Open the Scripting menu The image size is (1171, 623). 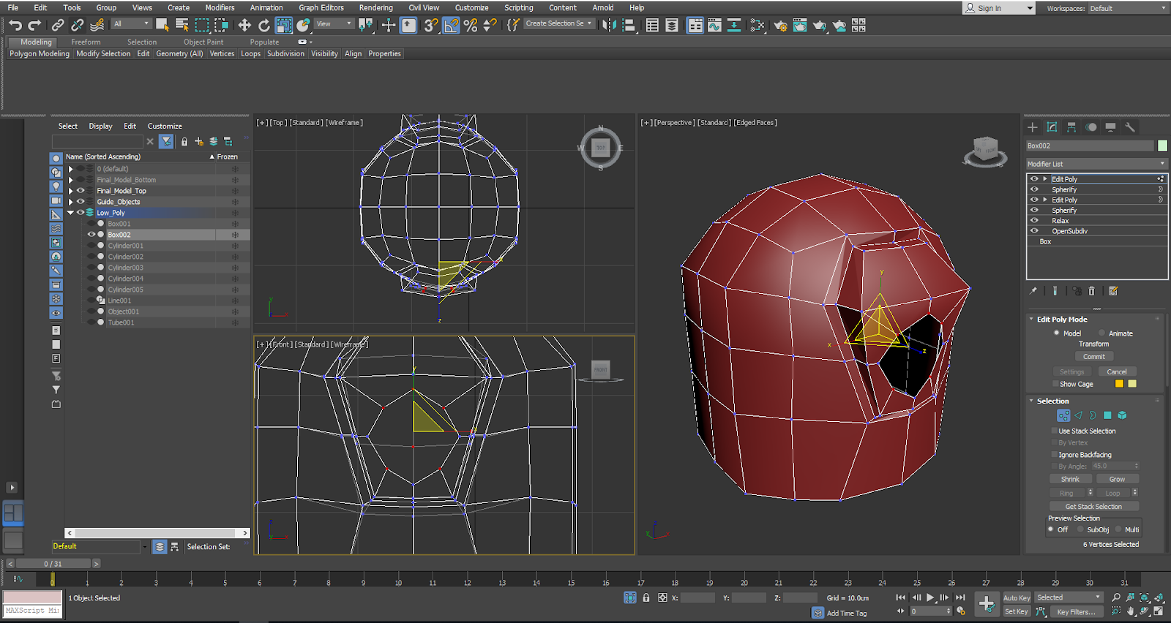[518, 7]
